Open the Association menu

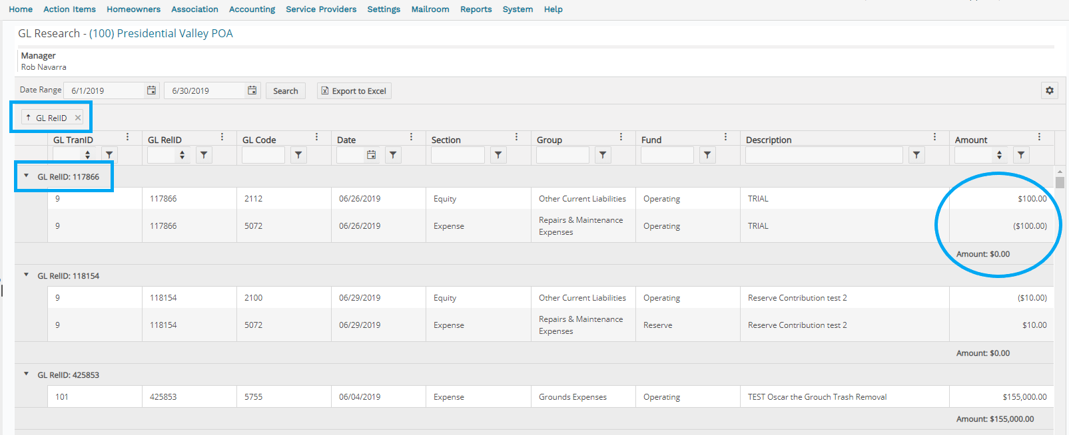[x=194, y=9]
